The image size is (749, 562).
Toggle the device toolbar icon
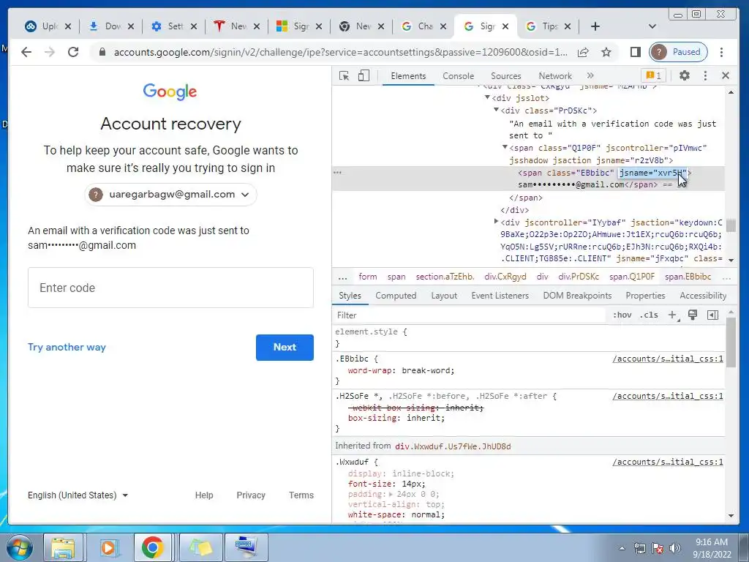[364, 75]
